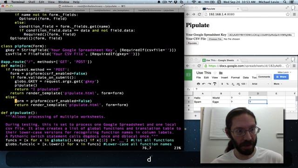Click the battery status indicator
This screenshot has height=168, width=298.
210,2
